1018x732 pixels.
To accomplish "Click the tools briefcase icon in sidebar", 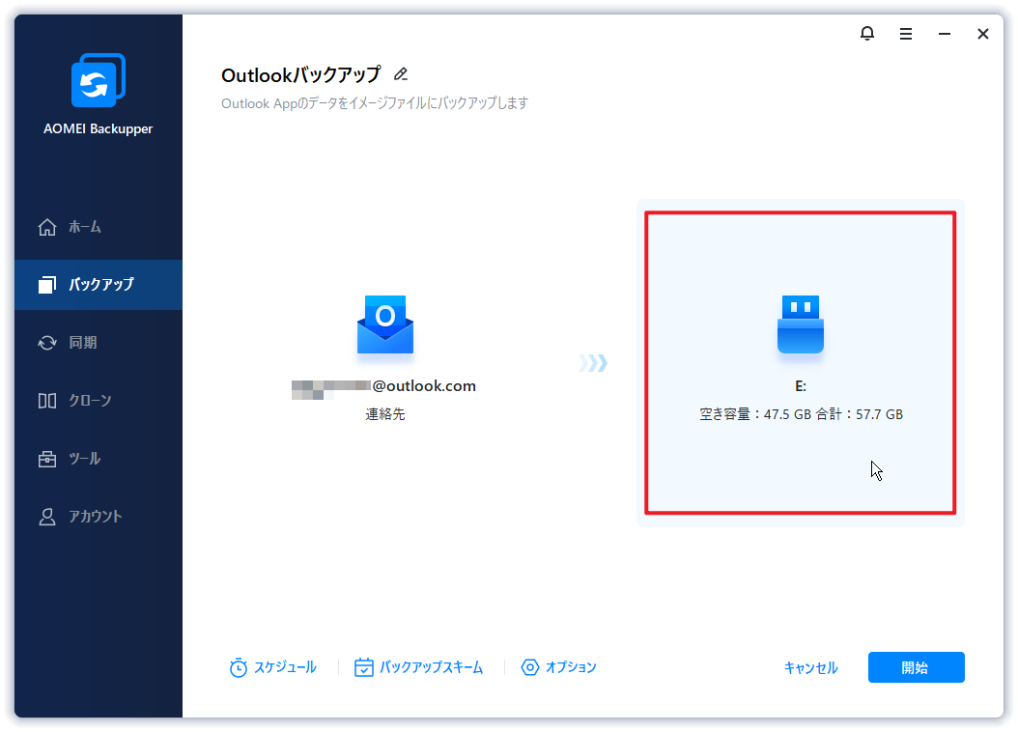I will point(46,459).
